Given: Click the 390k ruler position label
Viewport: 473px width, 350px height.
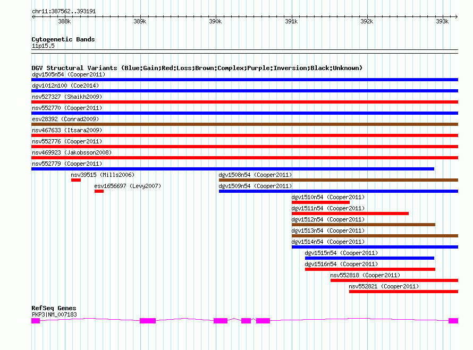Looking at the screenshot, I should (215, 21).
